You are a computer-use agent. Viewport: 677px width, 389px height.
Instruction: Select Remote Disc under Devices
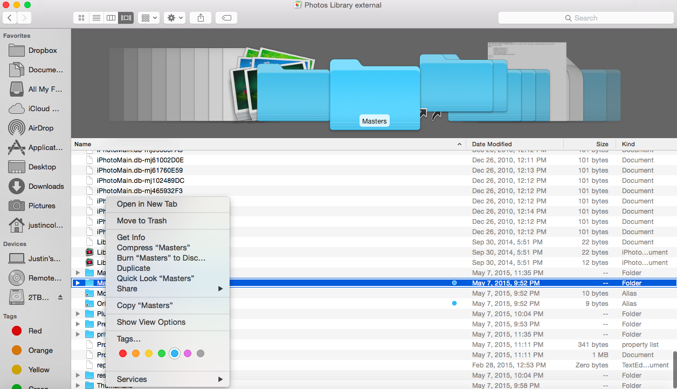click(x=36, y=278)
